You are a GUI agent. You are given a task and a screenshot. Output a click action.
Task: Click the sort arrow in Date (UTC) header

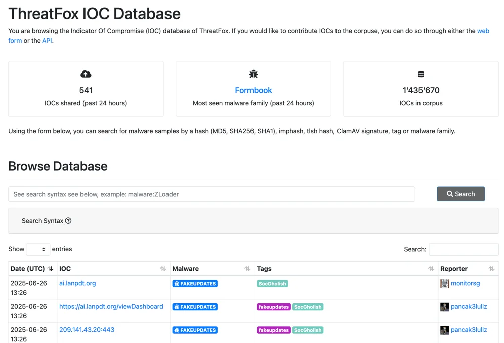51,269
